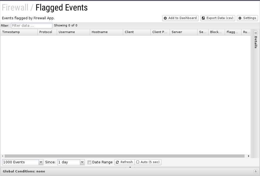Sort by the Server column header
Viewport: 260px width, 176px height.
(183, 32)
